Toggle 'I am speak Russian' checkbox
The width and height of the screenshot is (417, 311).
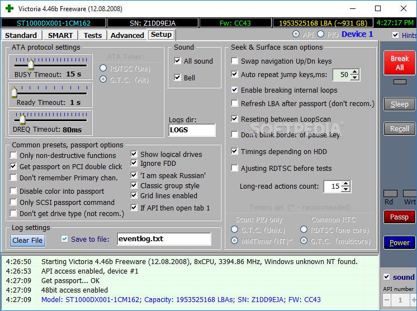click(x=134, y=175)
